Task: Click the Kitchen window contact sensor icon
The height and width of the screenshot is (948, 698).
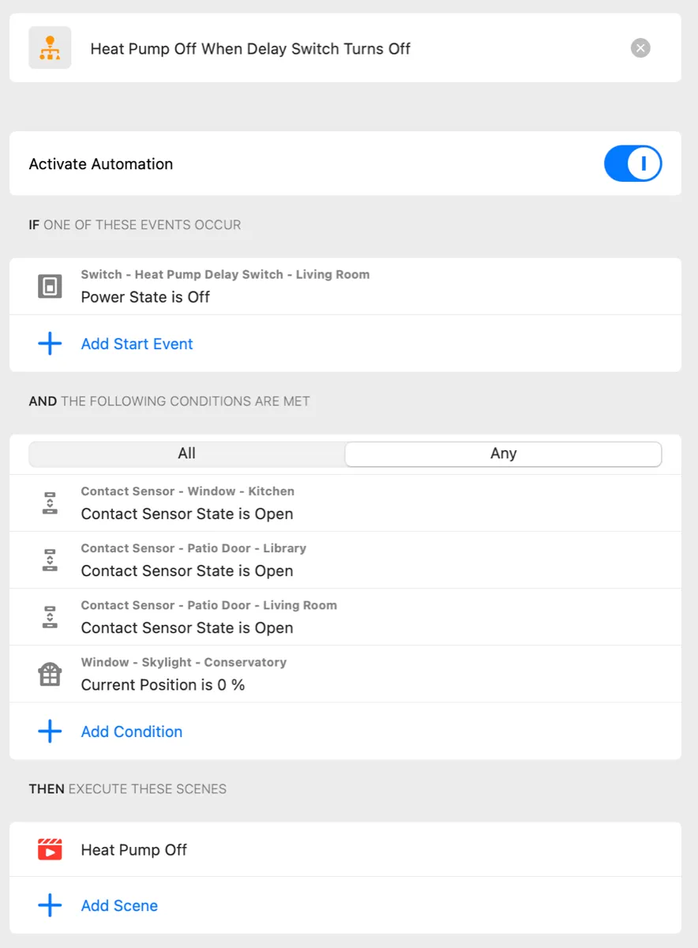Action: point(50,503)
